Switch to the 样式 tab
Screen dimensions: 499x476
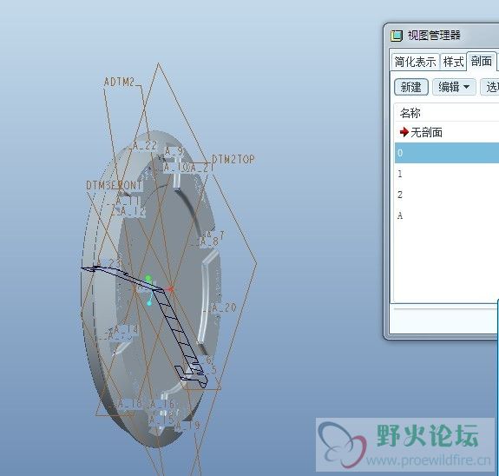(x=453, y=62)
